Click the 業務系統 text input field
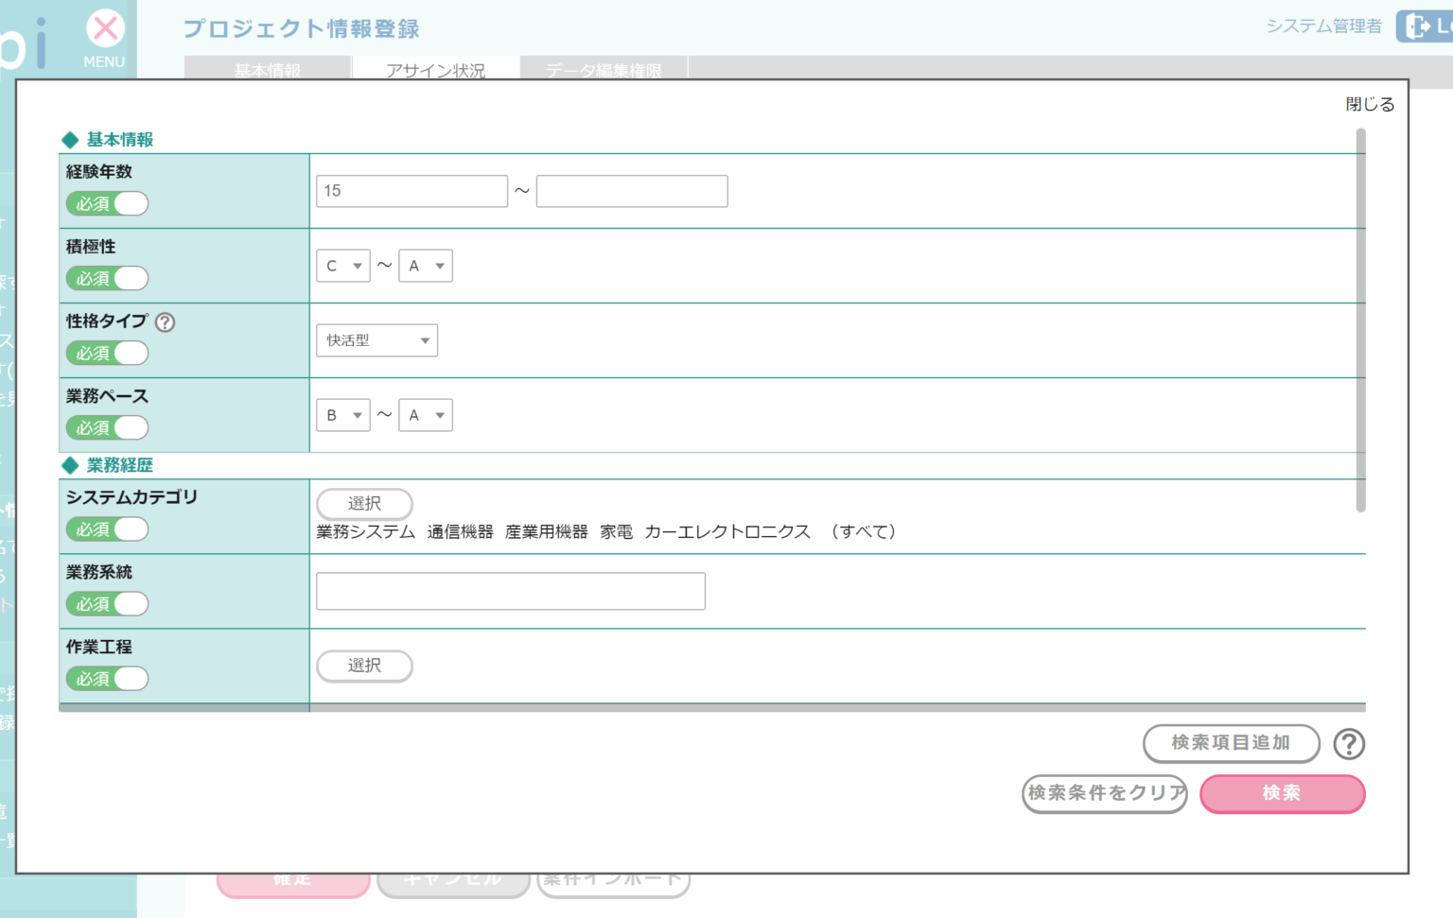 (510, 592)
